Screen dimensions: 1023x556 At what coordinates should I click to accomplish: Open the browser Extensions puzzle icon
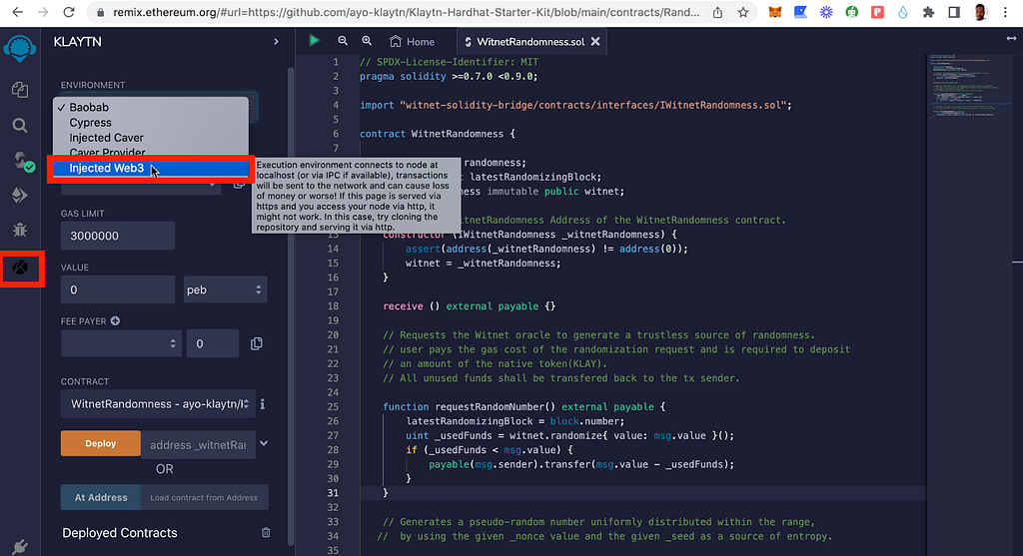(928, 12)
